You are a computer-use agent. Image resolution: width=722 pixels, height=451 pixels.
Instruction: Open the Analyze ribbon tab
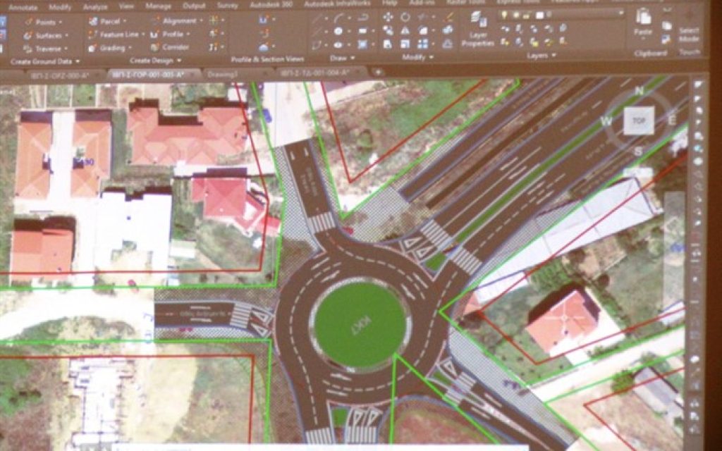[95, 5]
